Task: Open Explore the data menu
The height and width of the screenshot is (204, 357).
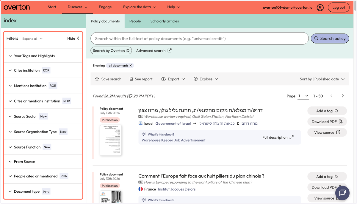Action: coord(139,7)
